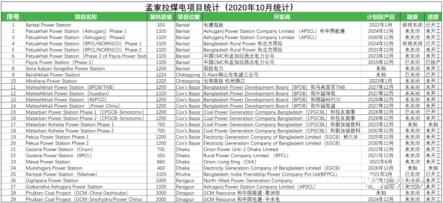
Task: Select the 项目位置 column header
Action: click(x=189, y=17)
